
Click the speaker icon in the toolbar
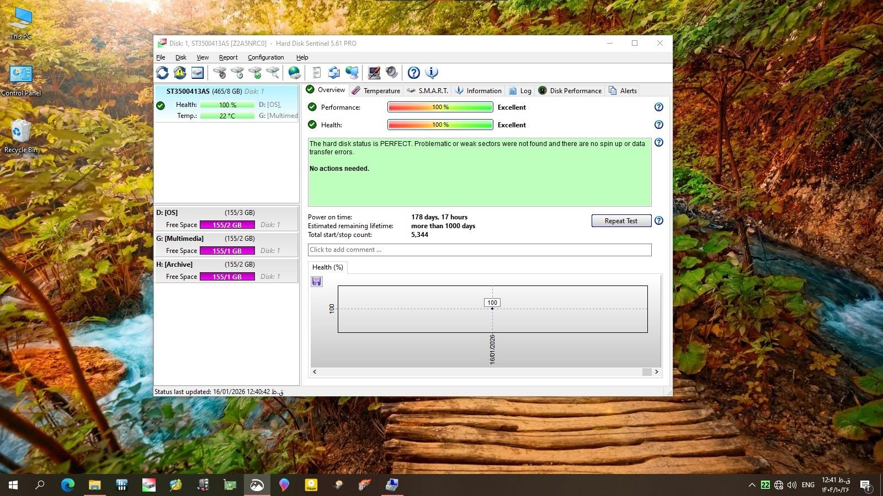(392, 73)
